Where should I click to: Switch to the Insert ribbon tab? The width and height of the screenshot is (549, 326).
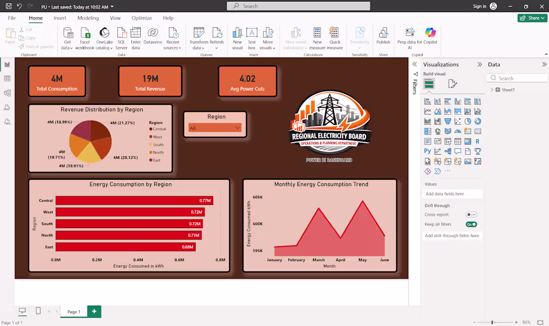(60, 18)
